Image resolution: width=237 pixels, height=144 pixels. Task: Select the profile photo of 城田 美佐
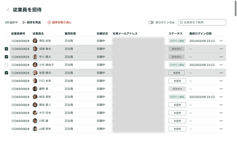35,97
